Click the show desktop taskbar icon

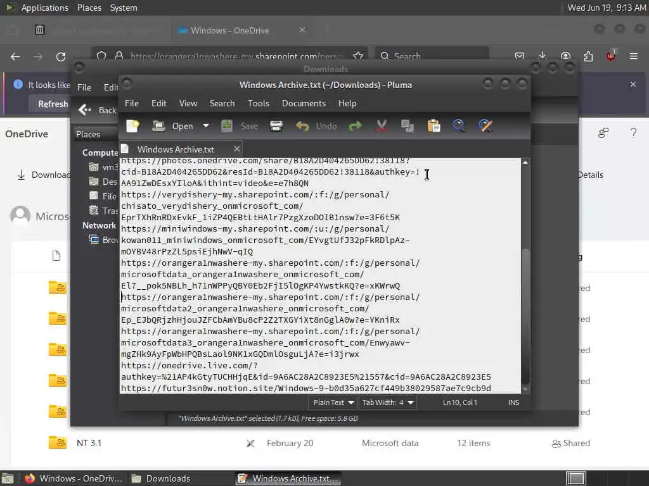pyautogui.click(x=8, y=478)
